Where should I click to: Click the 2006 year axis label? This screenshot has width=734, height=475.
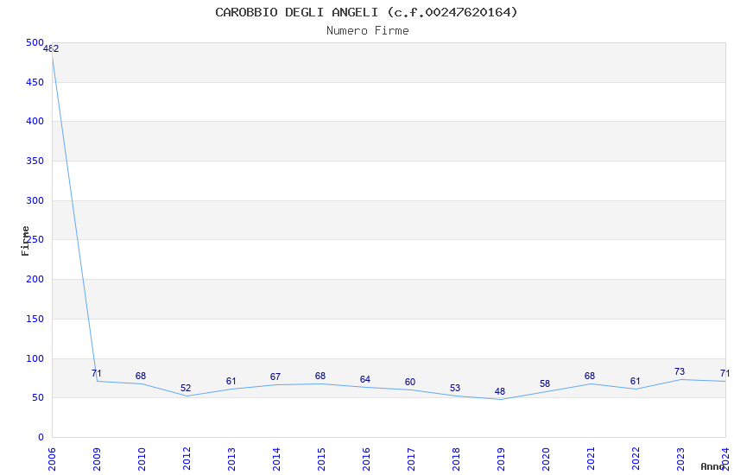click(52, 459)
